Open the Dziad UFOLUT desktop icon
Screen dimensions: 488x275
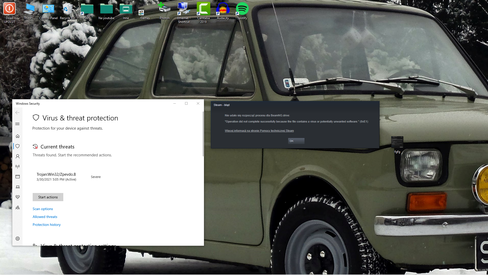(9, 13)
